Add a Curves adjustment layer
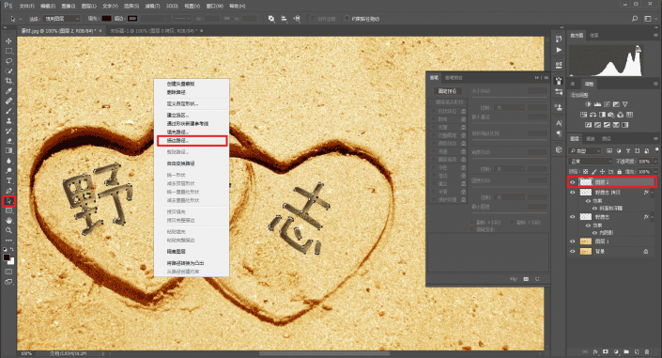This screenshot has width=662, height=358. [607, 104]
